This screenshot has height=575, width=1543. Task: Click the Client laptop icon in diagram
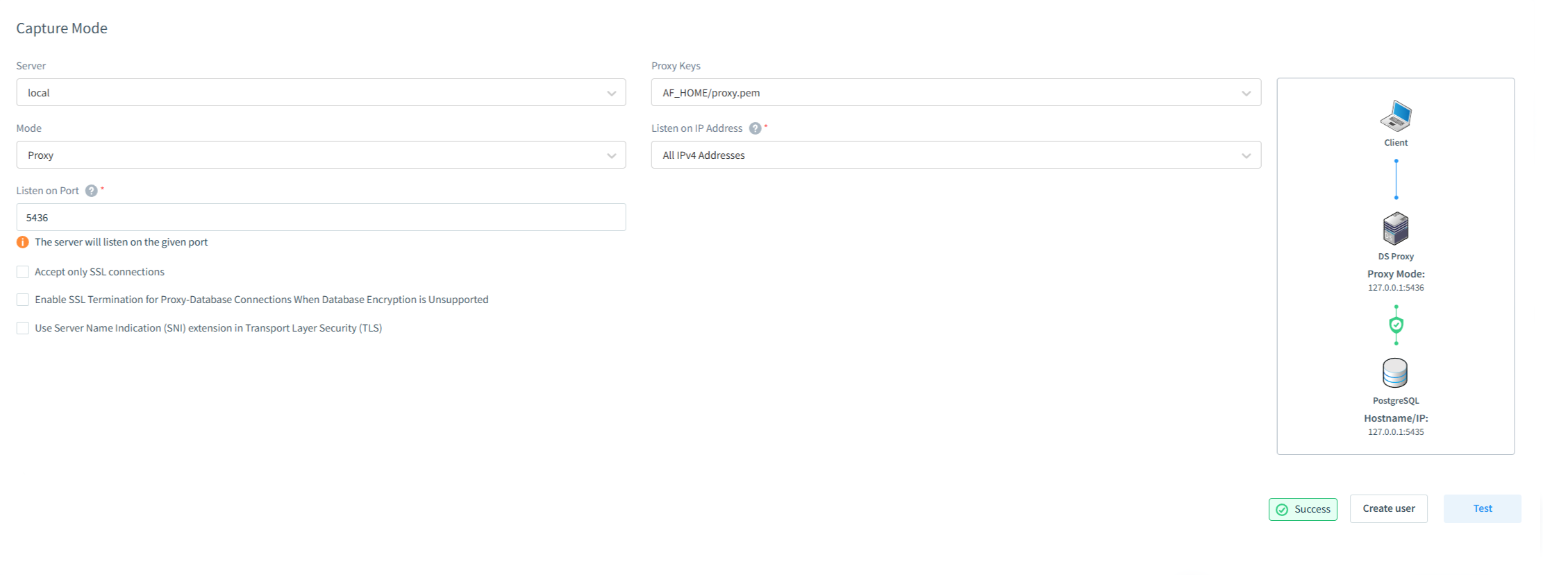pos(1396,116)
